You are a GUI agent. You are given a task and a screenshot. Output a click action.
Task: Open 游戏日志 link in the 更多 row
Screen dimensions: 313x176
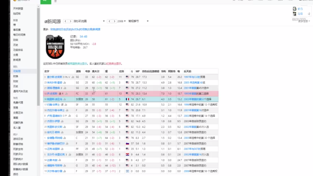pos(61,29)
